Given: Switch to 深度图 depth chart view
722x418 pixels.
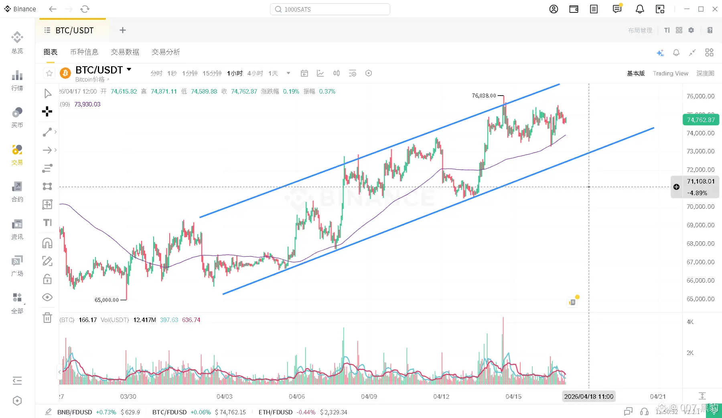Looking at the screenshot, I should (705, 73).
